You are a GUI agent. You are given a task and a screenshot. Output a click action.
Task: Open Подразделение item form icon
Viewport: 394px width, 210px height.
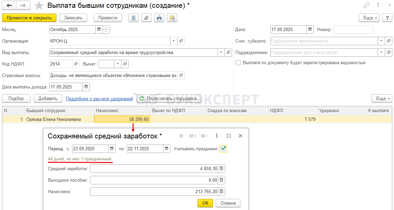(389, 52)
